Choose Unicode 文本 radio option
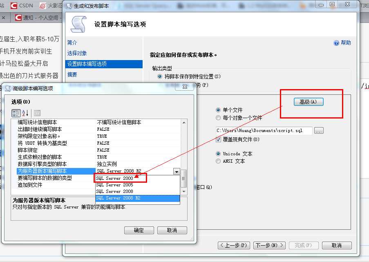The image size is (369, 262). pos(218,154)
